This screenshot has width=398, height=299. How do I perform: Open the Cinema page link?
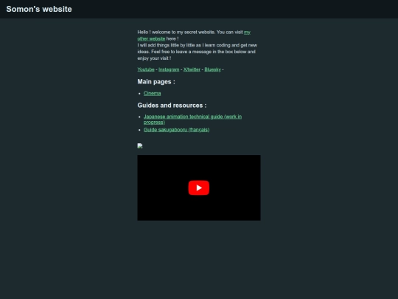pos(152,93)
